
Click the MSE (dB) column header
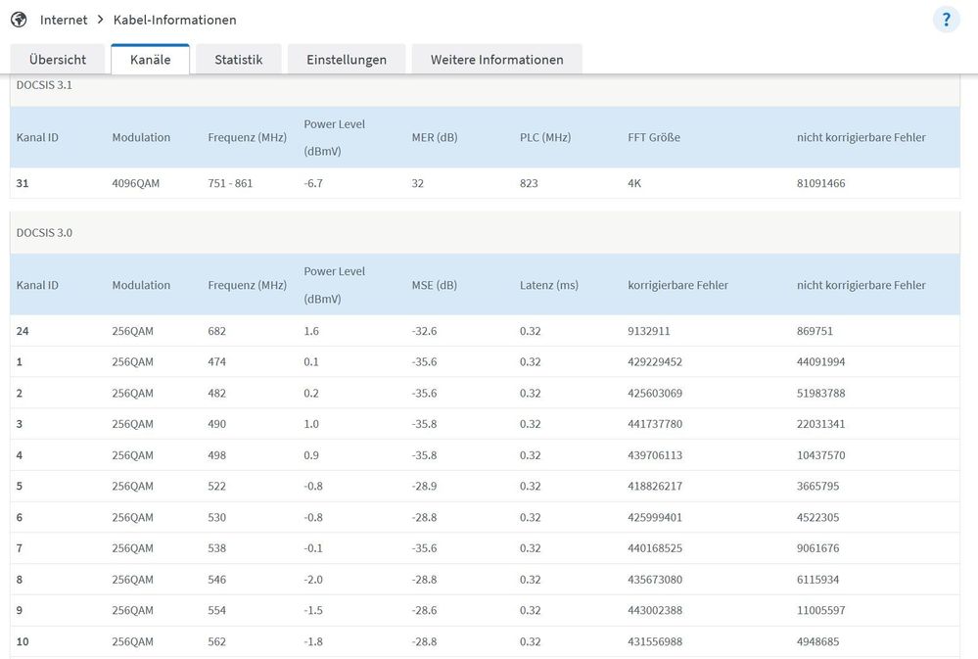pos(434,285)
